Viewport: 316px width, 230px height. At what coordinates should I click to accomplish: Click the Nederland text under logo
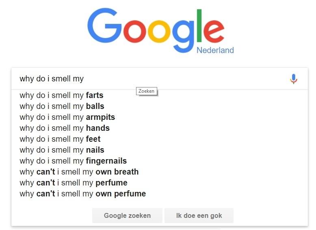pos(215,50)
